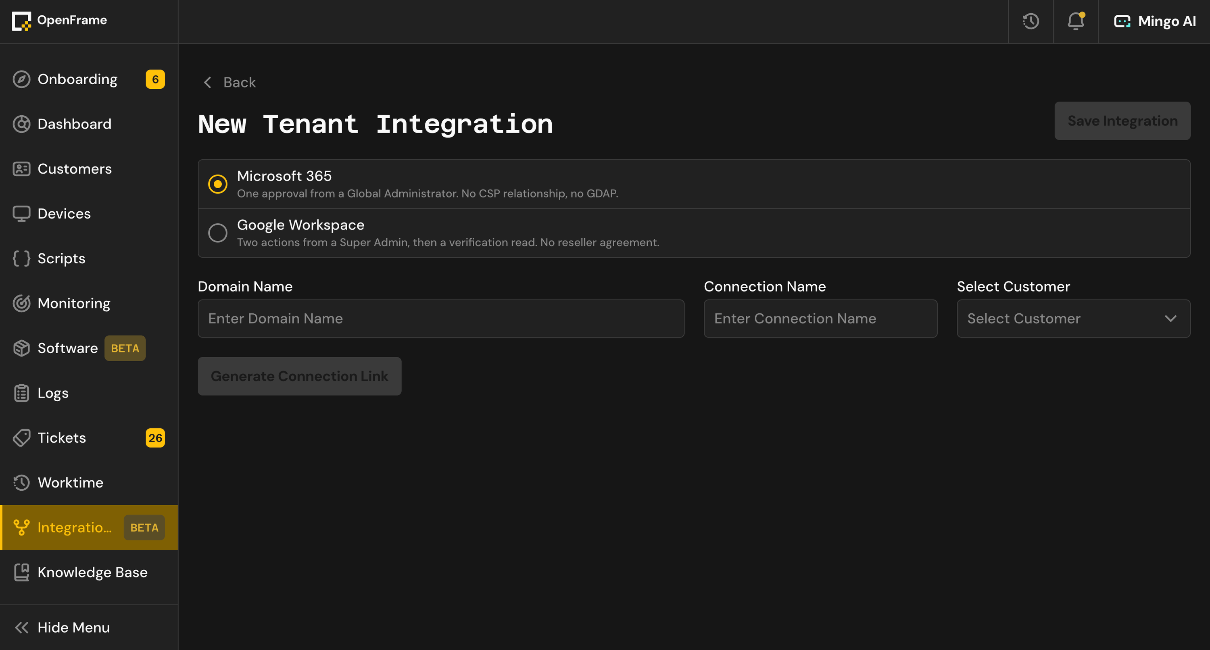This screenshot has height=650, width=1210.
Task: Focus the Connection Name input field
Action: click(x=821, y=319)
